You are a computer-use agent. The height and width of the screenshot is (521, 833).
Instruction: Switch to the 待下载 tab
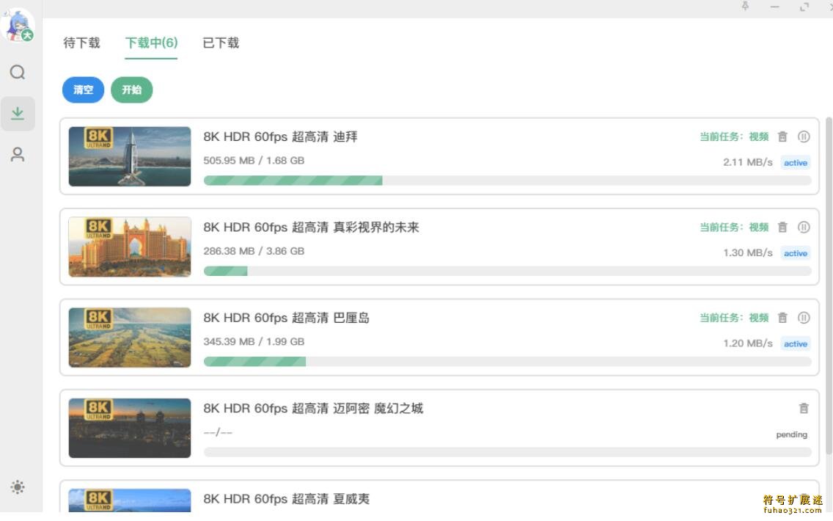point(81,43)
